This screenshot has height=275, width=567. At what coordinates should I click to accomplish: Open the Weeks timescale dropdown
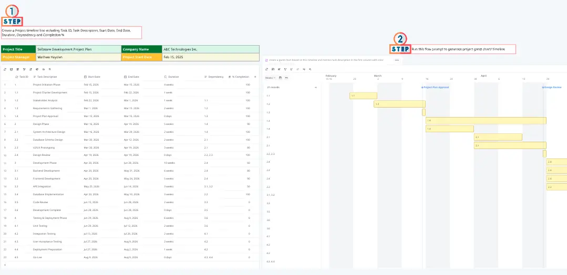coord(270,78)
